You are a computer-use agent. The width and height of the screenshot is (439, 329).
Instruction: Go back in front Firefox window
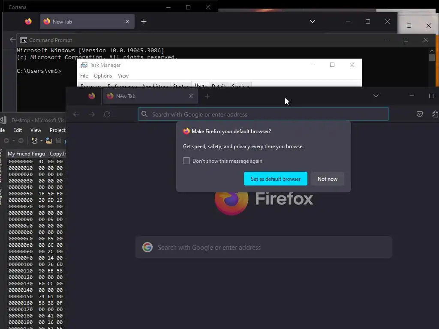click(76, 114)
